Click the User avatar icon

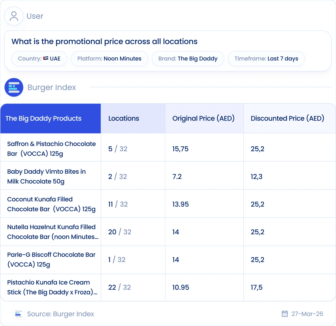(x=14, y=16)
